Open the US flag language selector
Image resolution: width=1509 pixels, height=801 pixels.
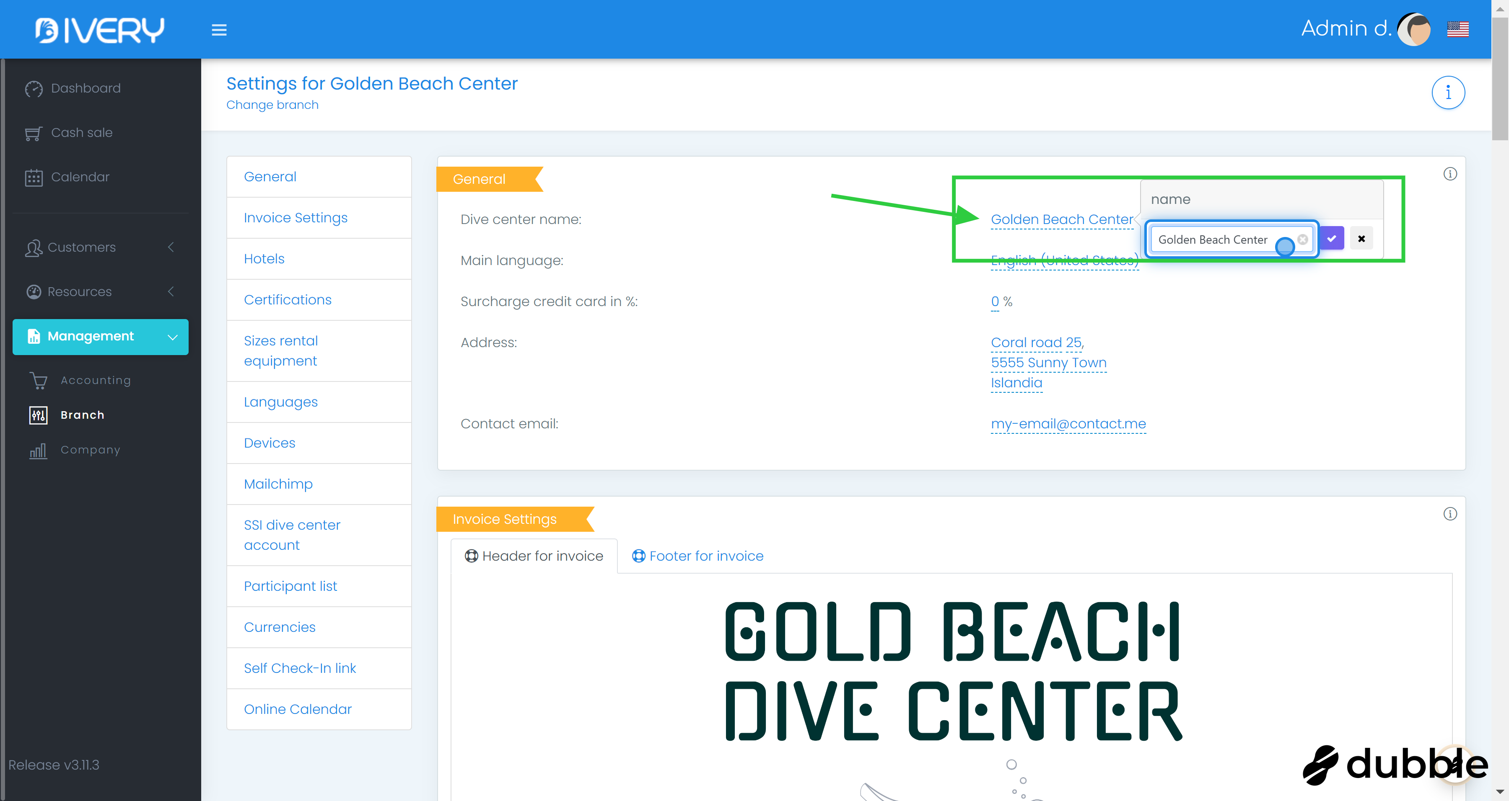click(1457, 28)
